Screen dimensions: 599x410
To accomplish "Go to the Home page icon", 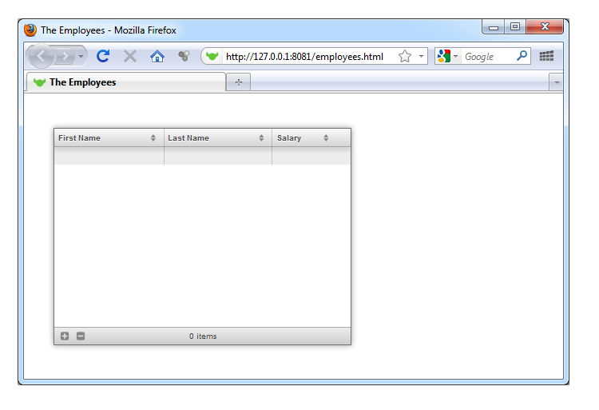I will coord(157,57).
